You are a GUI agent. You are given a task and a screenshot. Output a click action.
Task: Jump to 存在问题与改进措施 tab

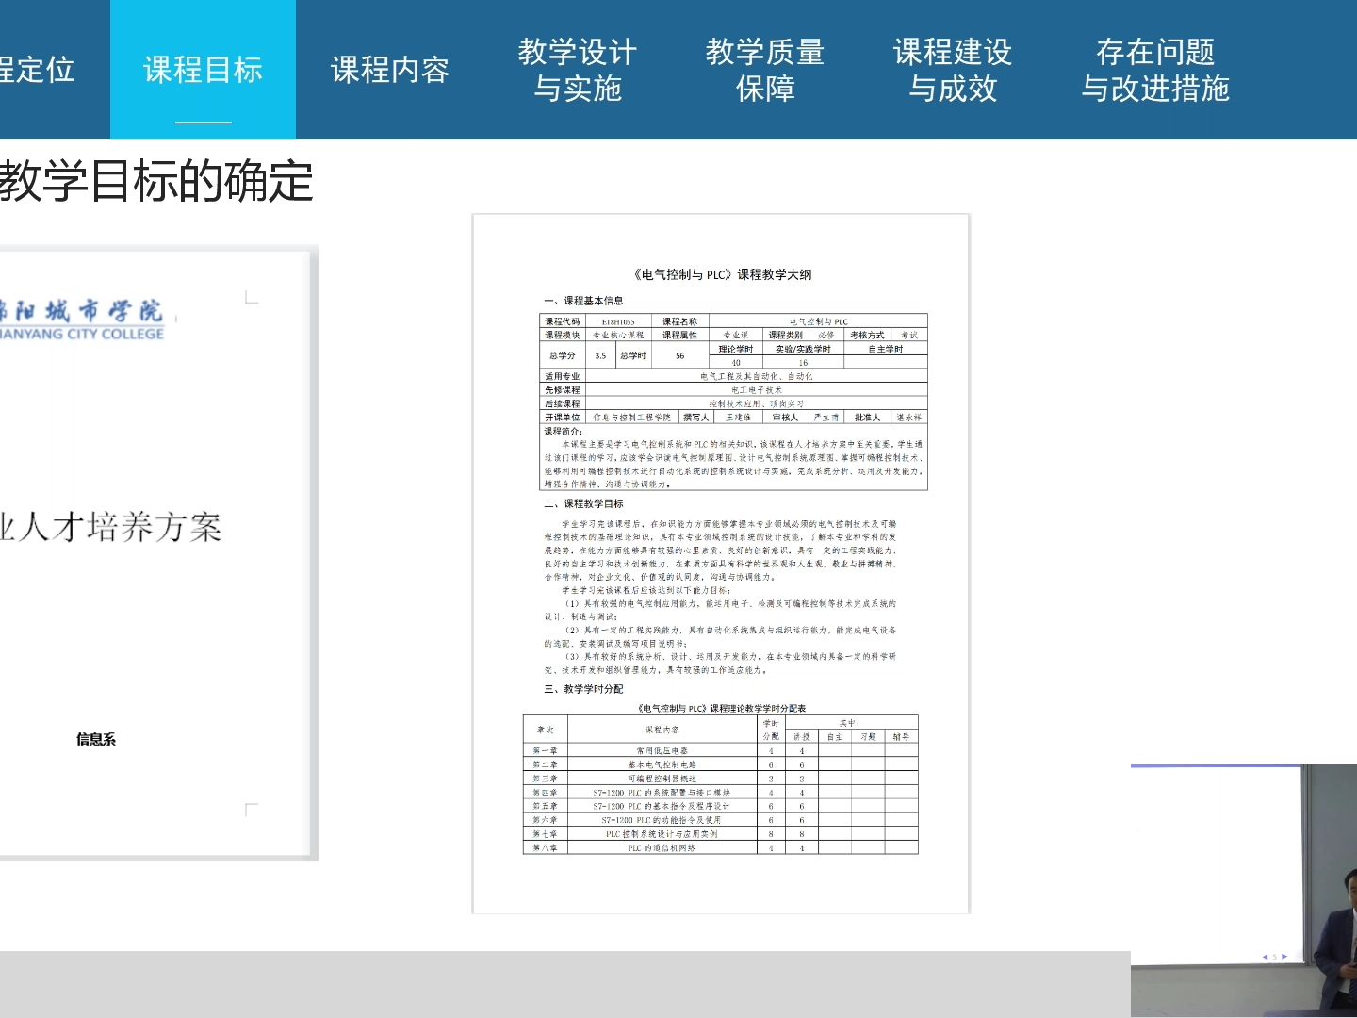point(1155,70)
